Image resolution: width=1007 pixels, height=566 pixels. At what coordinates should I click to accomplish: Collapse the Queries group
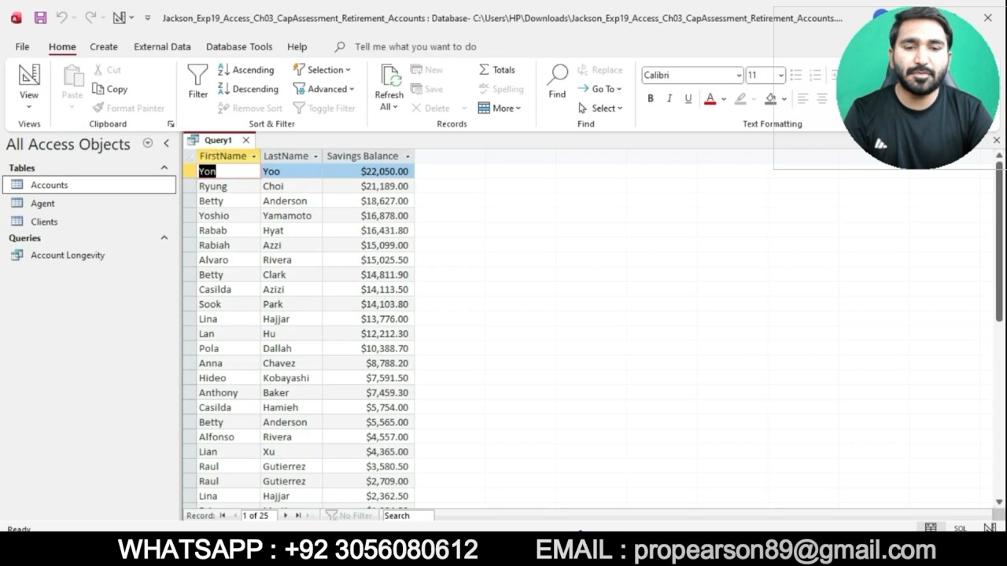tap(164, 237)
